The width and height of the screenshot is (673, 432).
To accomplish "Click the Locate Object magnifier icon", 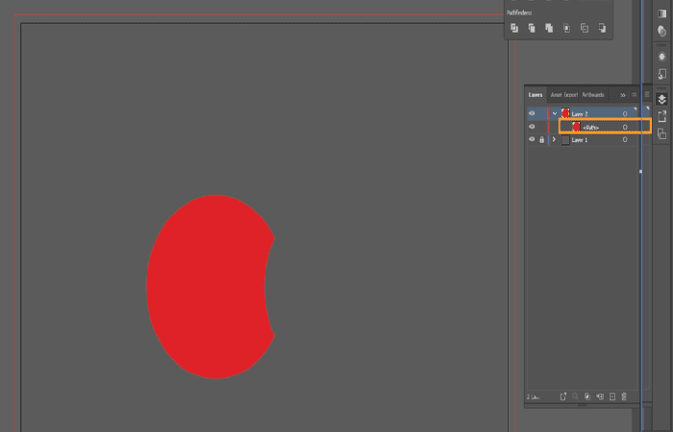I will tap(575, 396).
